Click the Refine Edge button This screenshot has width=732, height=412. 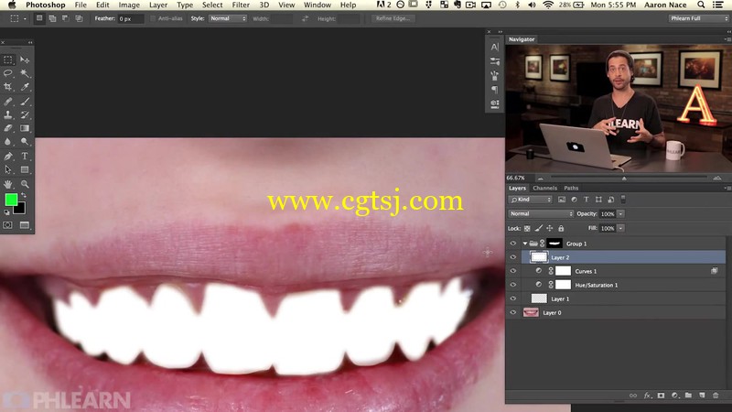pos(393,18)
